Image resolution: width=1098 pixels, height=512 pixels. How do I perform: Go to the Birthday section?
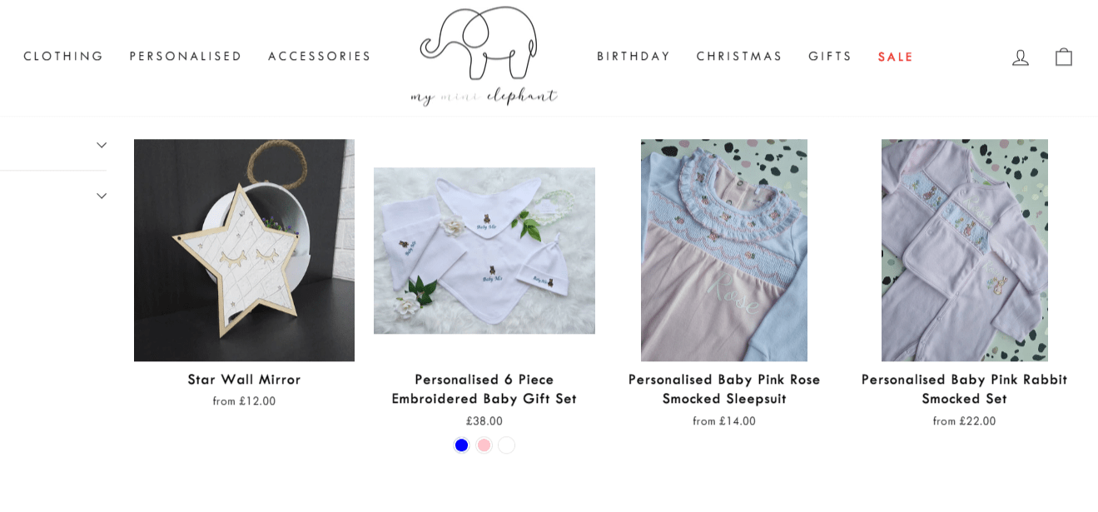[x=633, y=57]
